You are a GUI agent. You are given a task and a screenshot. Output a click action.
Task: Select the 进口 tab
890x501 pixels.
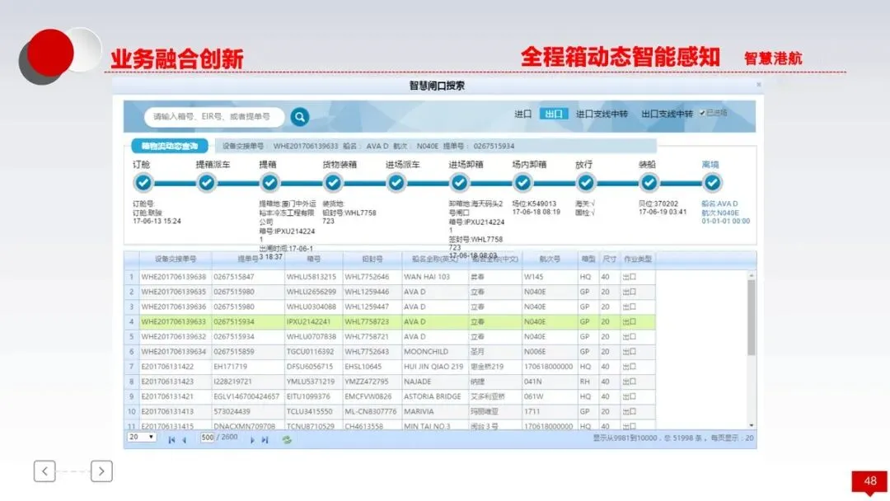click(522, 114)
